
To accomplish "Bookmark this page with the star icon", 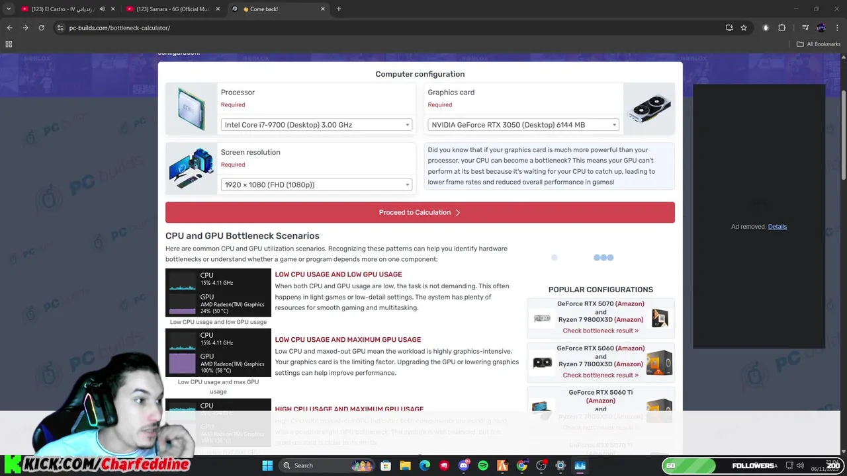I will point(744,28).
